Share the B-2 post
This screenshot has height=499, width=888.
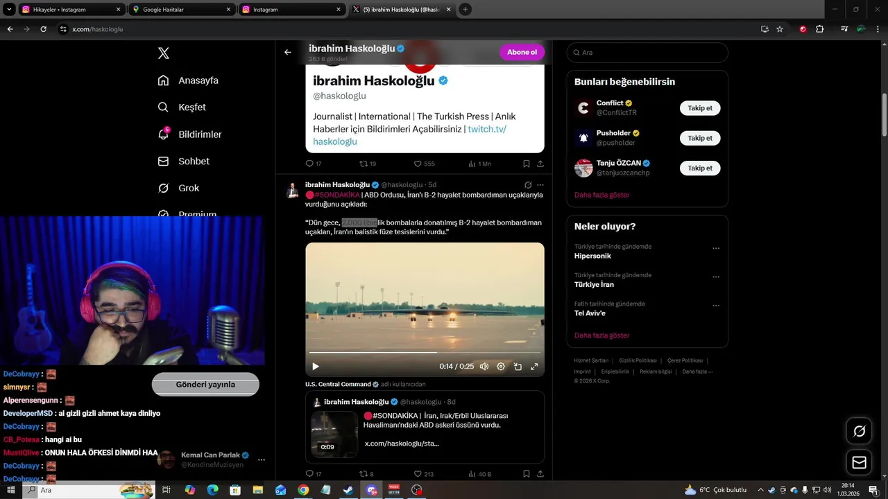540,474
